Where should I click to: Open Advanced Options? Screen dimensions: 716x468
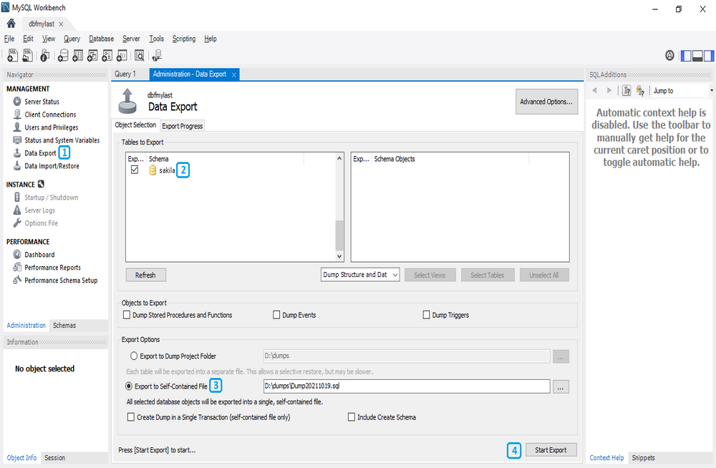click(546, 102)
